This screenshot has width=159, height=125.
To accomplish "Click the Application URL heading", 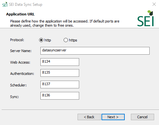I will (x=20, y=14).
